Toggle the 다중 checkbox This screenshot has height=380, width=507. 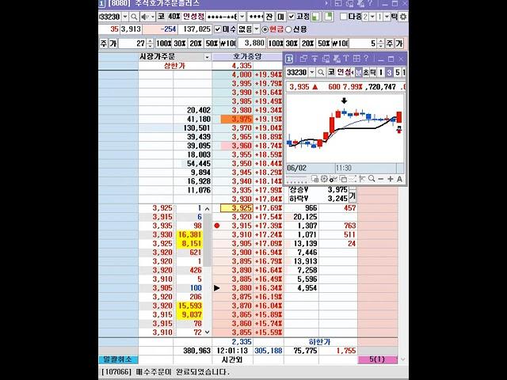(343, 17)
